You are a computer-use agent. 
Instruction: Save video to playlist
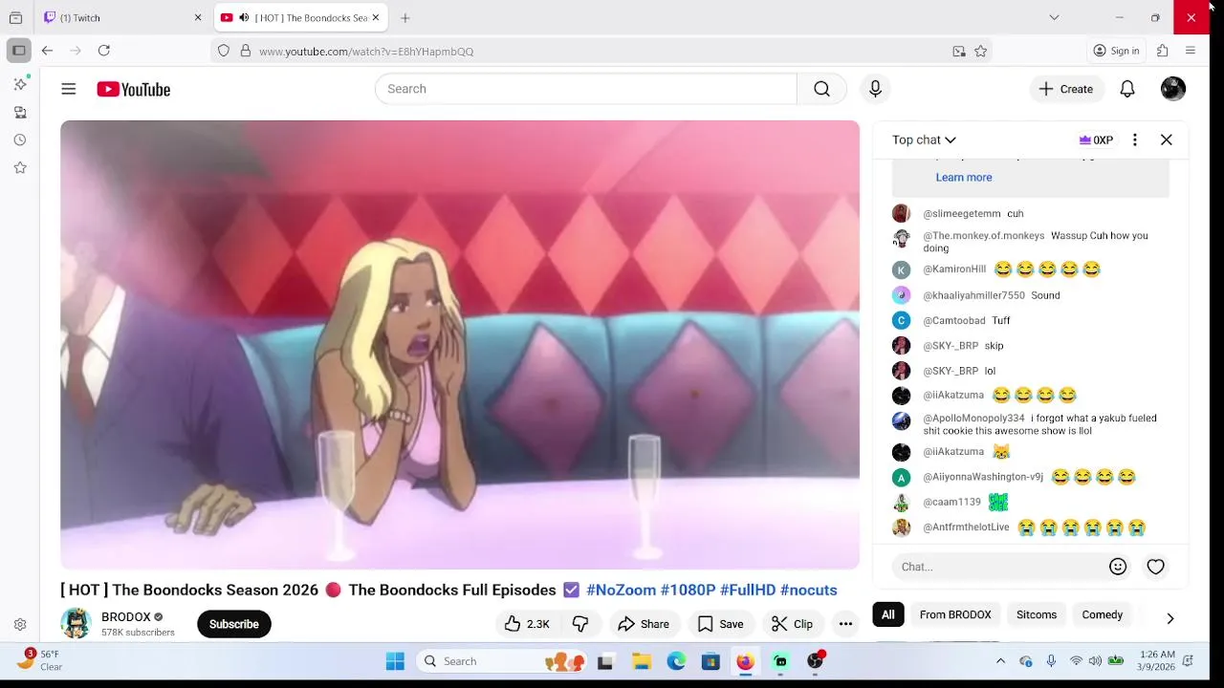721,624
